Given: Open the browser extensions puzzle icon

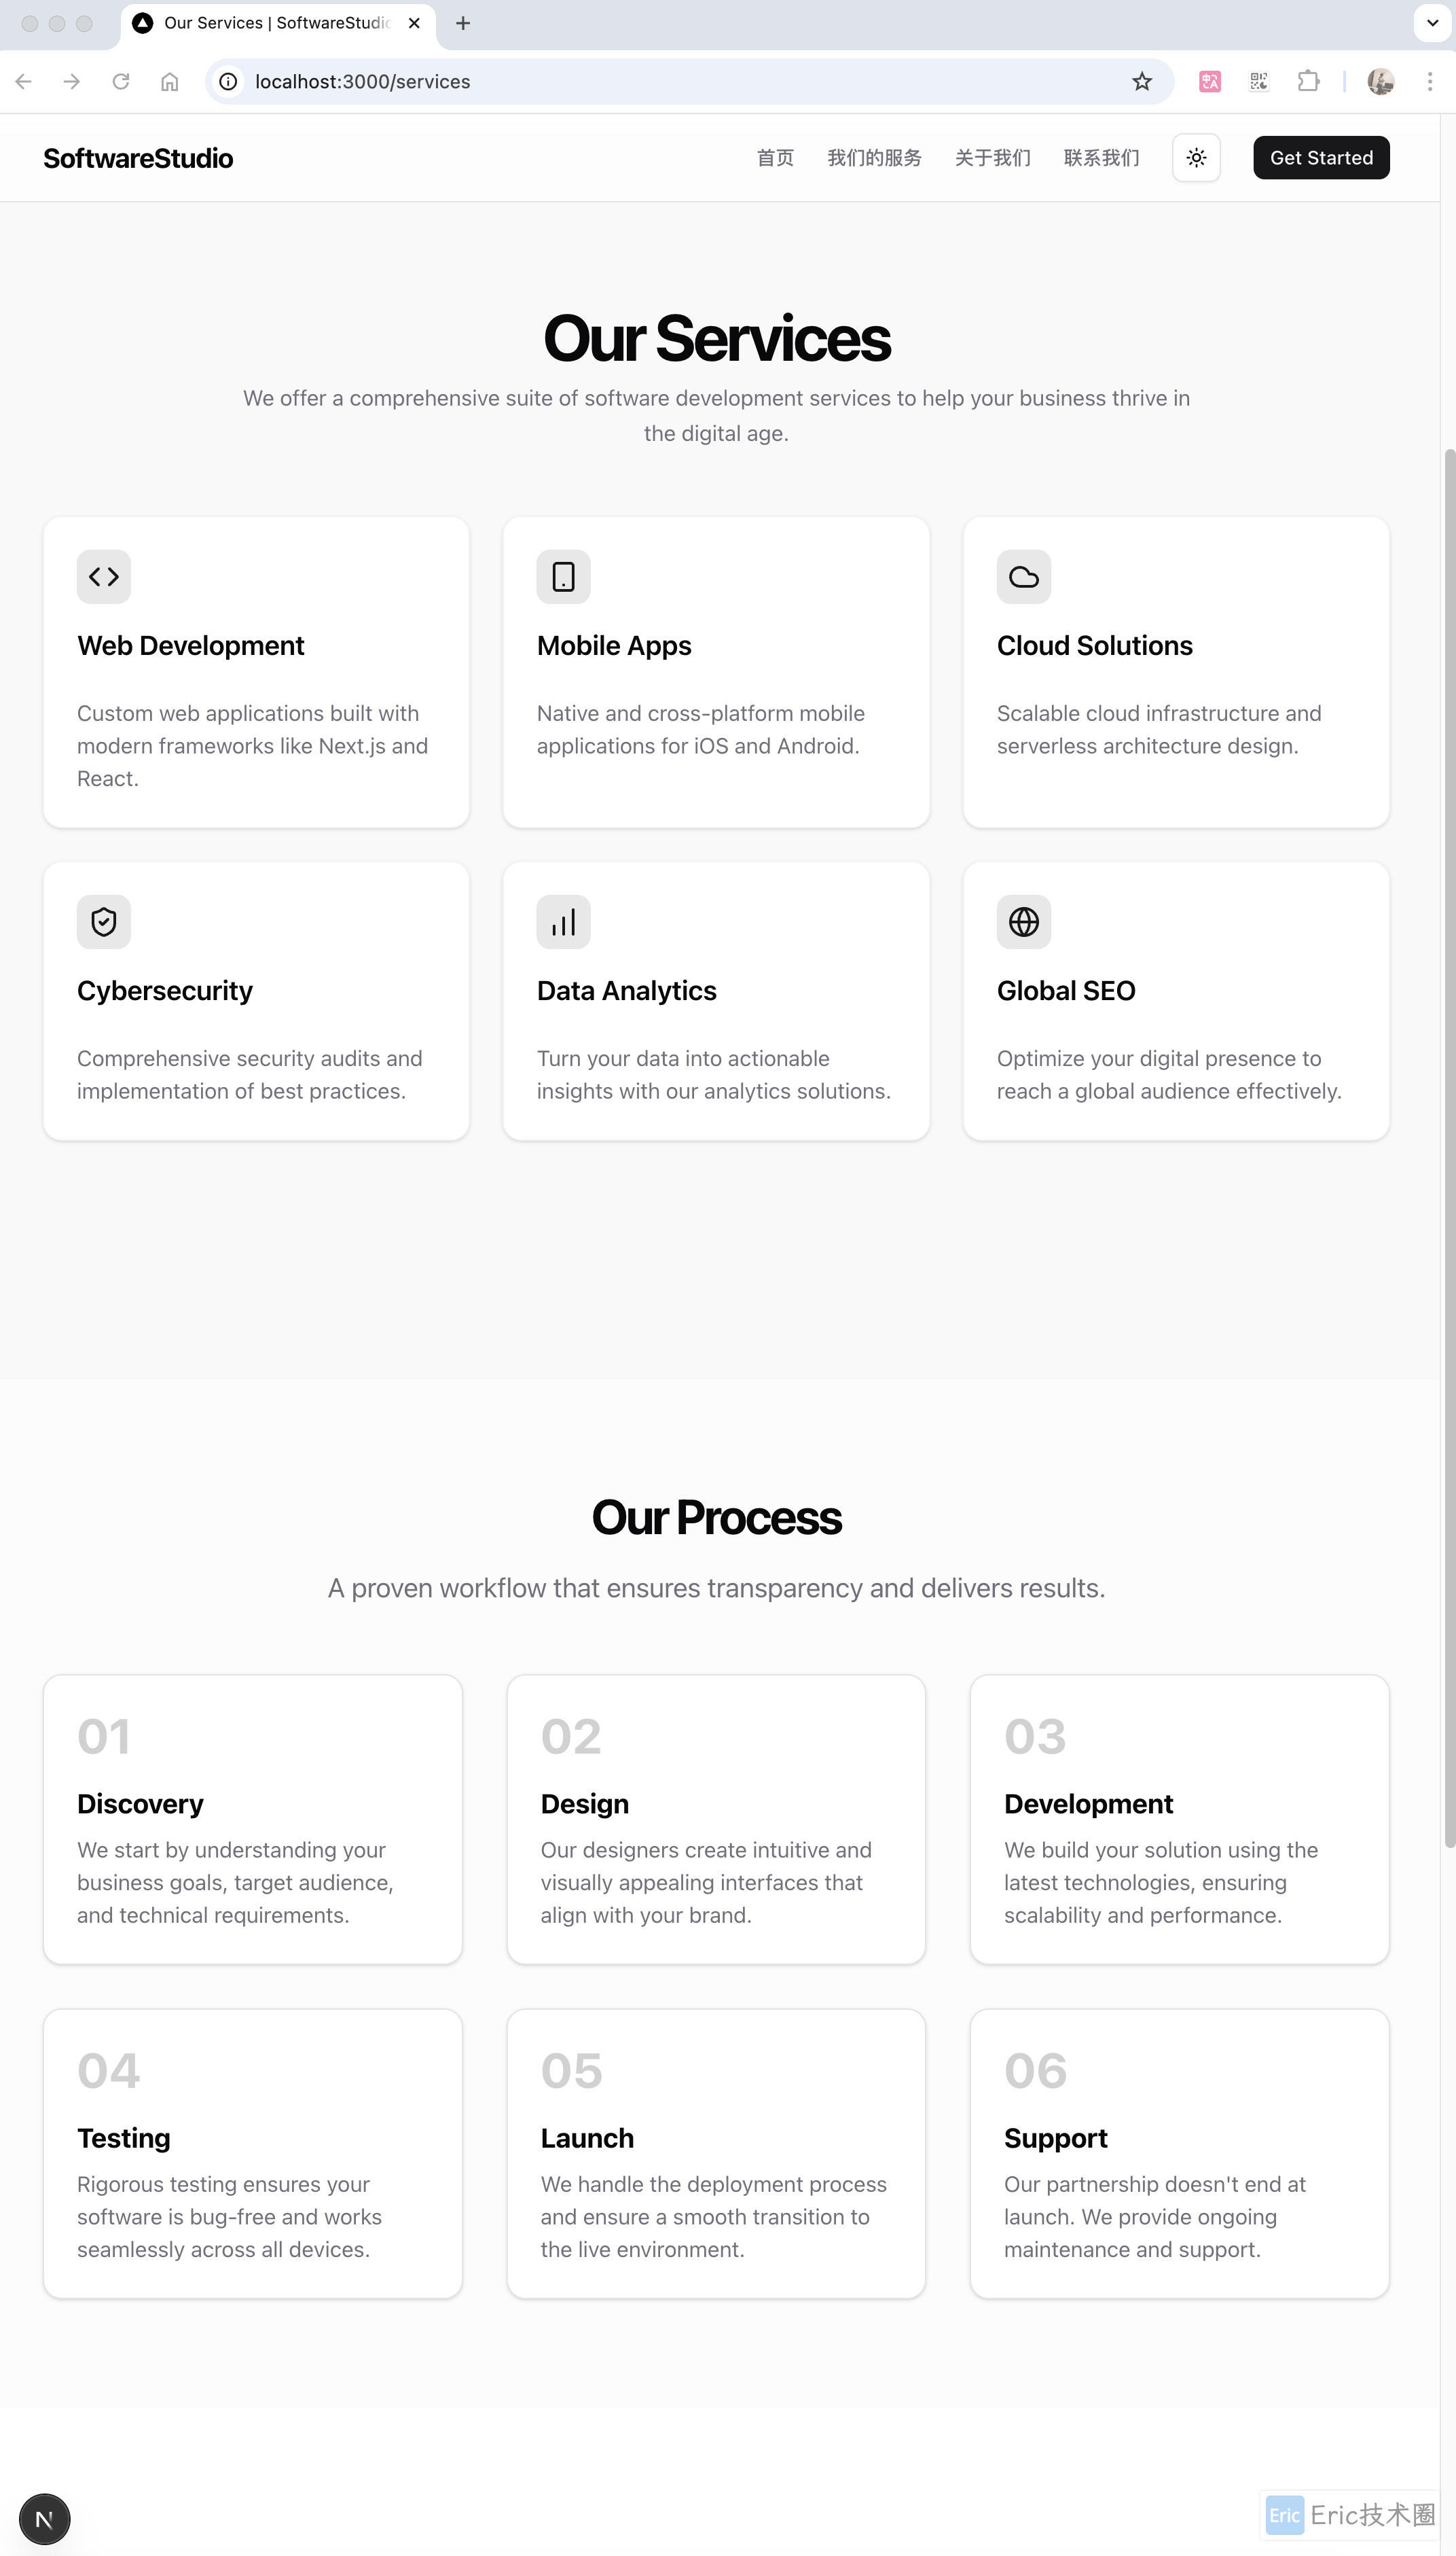Looking at the screenshot, I should click(x=1308, y=82).
